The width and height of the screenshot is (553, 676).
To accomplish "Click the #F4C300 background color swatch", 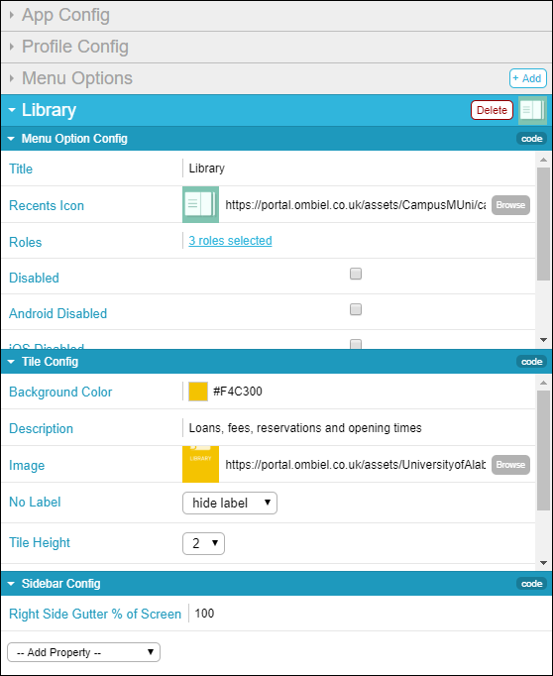I will (x=198, y=392).
